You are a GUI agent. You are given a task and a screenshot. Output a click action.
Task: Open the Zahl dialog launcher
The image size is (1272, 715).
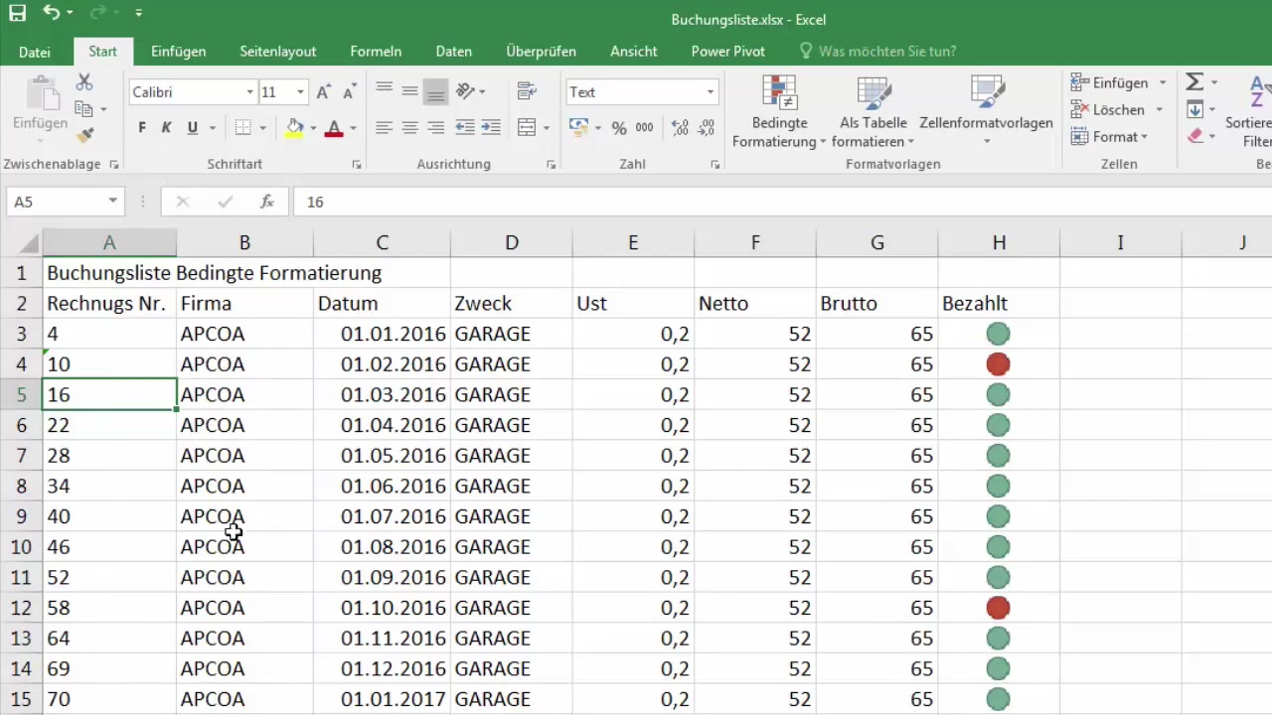click(715, 165)
